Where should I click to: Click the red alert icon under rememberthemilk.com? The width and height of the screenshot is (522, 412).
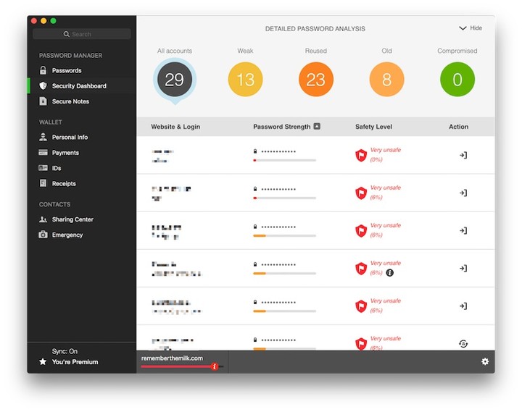[215, 367]
